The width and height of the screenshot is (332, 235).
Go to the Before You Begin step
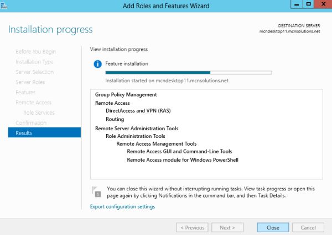click(36, 51)
